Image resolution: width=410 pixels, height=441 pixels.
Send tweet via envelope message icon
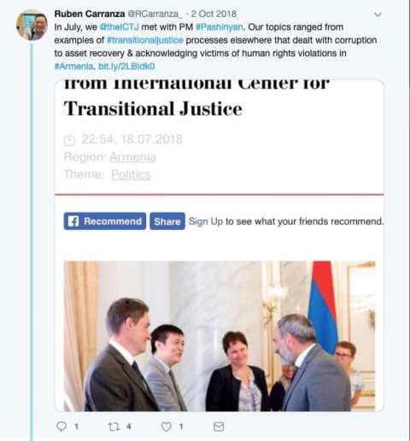pos(219,426)
